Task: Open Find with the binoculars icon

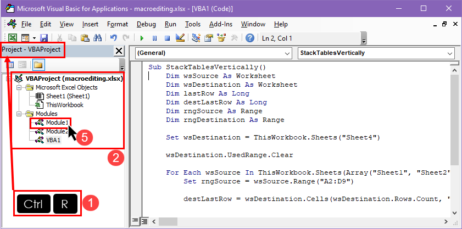Action: click(x=97, y=38)
